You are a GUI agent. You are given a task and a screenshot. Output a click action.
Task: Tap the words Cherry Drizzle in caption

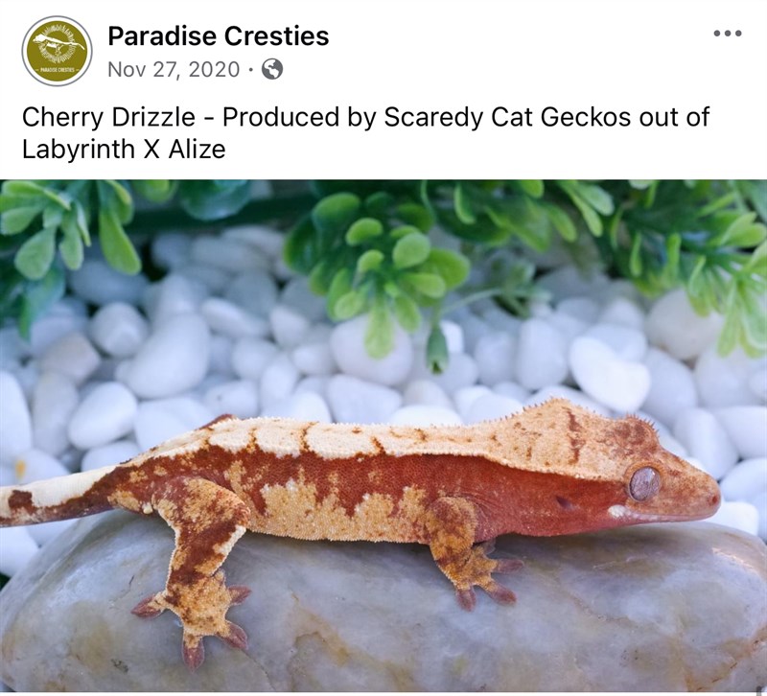(108, 117)
